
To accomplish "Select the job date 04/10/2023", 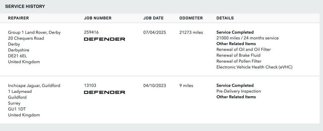I will tap(155, 86).
